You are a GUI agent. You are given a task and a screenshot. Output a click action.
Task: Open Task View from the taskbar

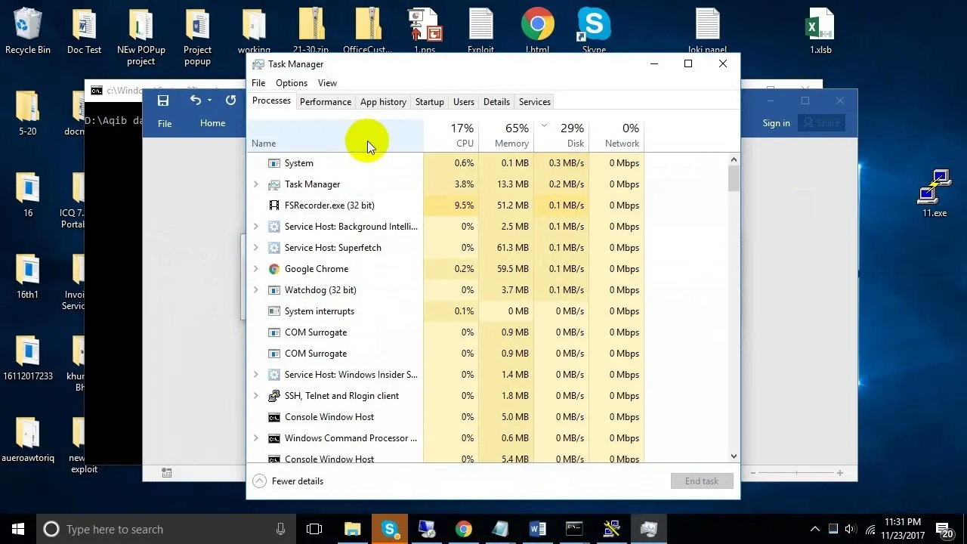(x=314, y=529)
